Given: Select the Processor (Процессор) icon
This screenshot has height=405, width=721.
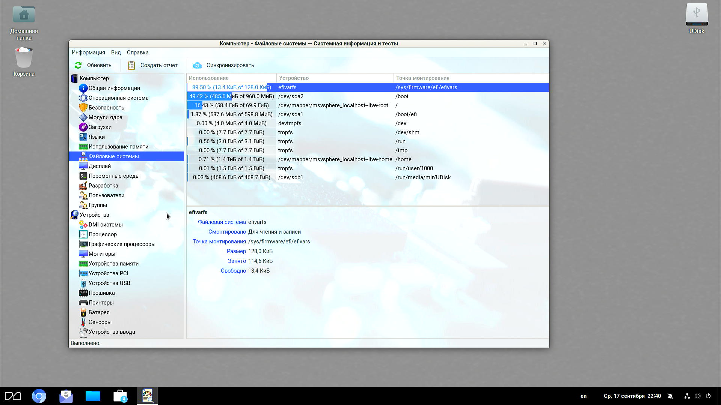Looking at the screenshot, I should pyautogui.click(x=83, y=234).
